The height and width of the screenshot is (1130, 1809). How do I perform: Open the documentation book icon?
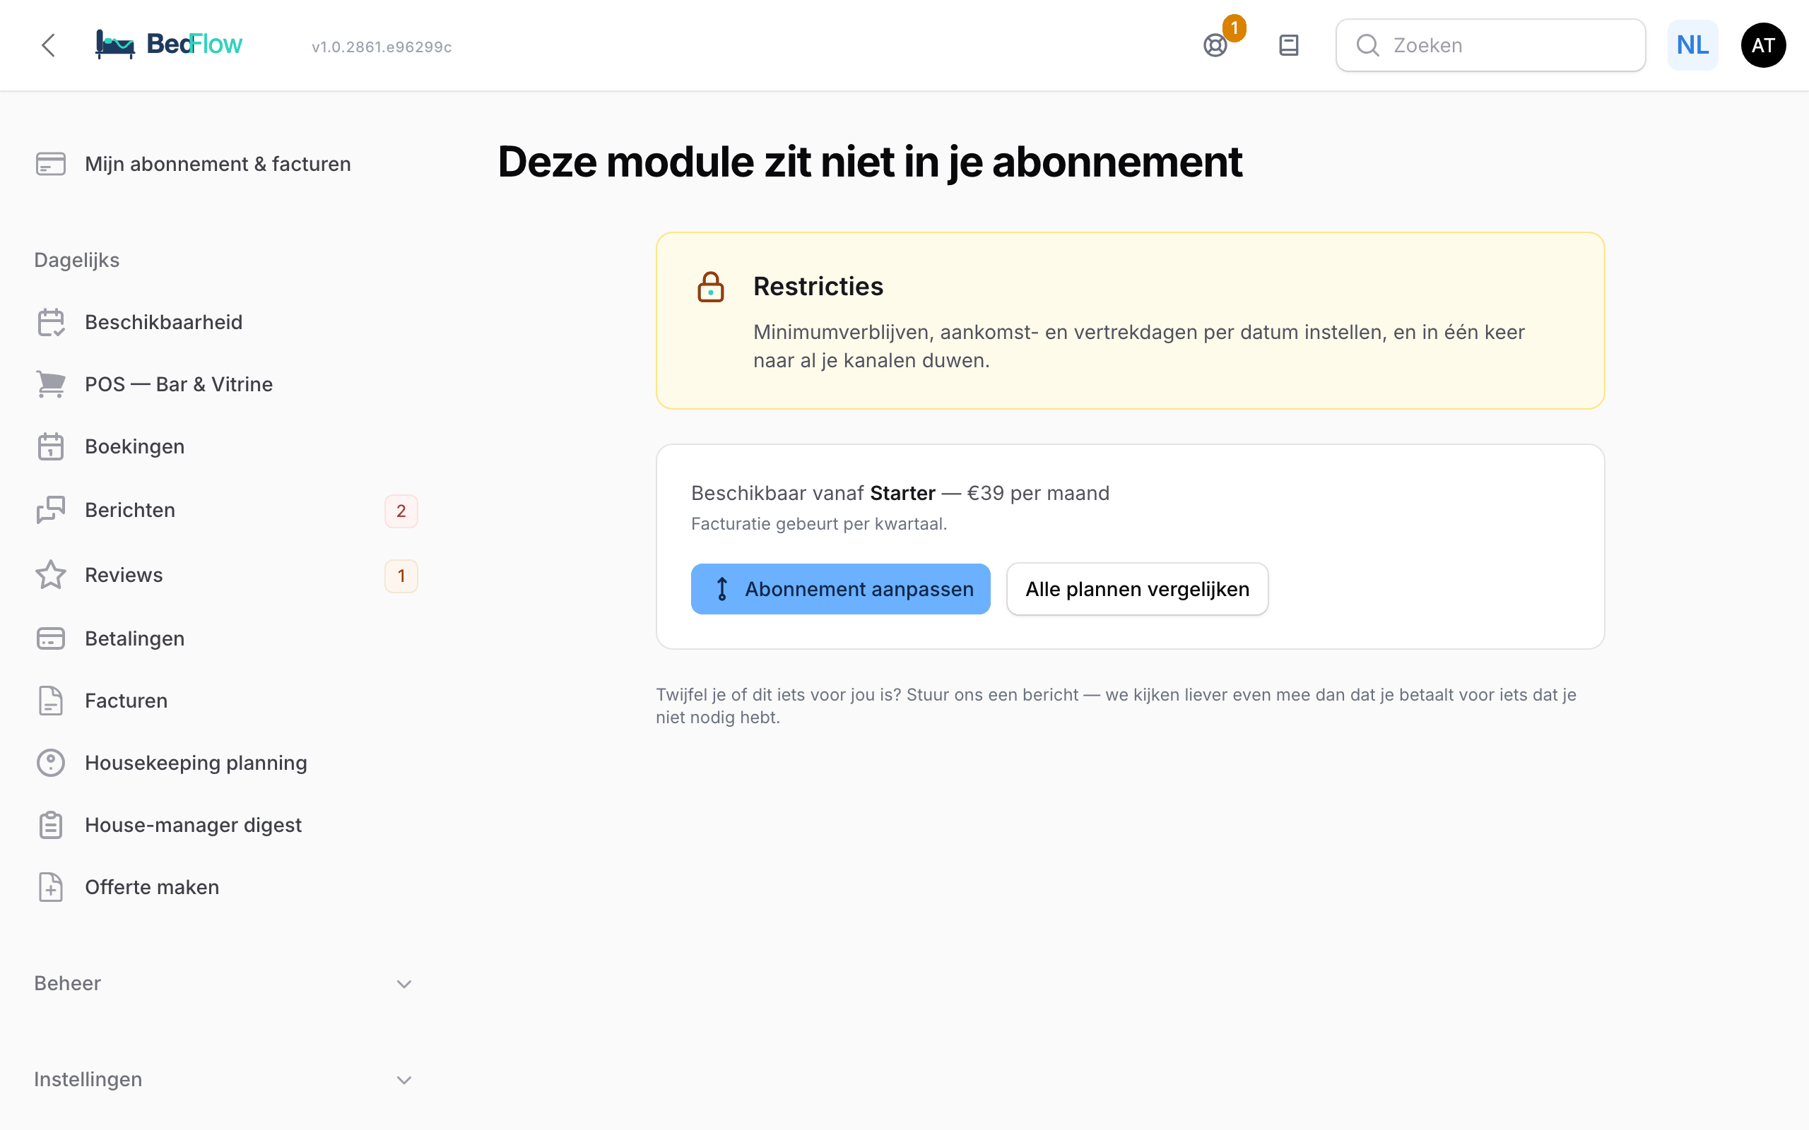pyautogui.click(x=1289, y=46)
